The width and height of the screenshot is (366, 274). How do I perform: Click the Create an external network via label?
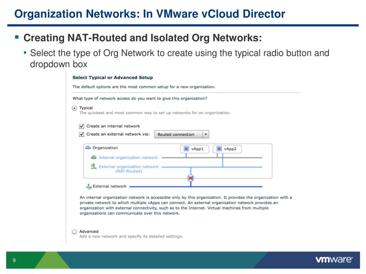click(x=118, y=134)
